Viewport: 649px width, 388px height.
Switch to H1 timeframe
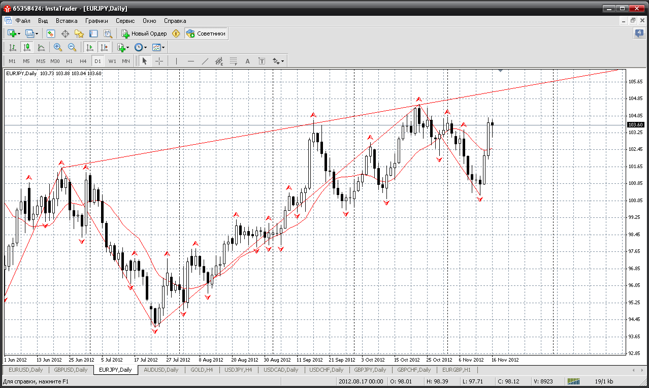(x=69, y=61)
